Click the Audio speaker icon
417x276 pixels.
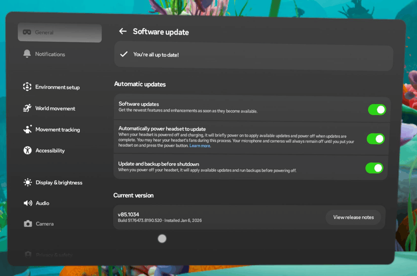pyautogui.click(x=28, y=203)
